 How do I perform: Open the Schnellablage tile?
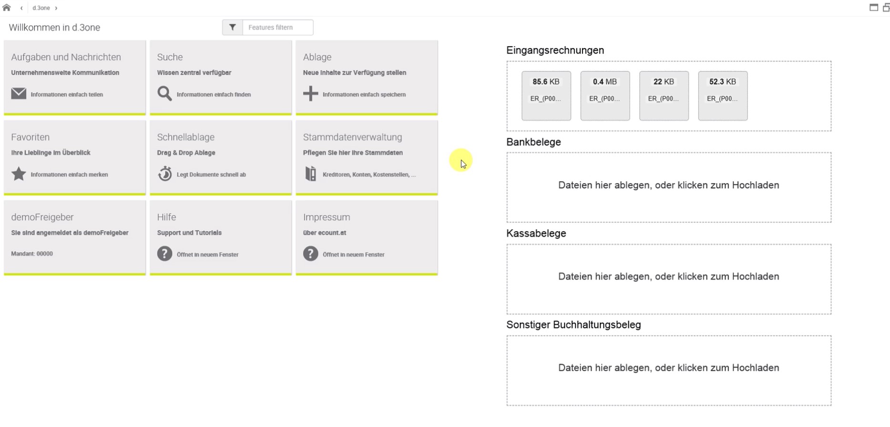221,158
